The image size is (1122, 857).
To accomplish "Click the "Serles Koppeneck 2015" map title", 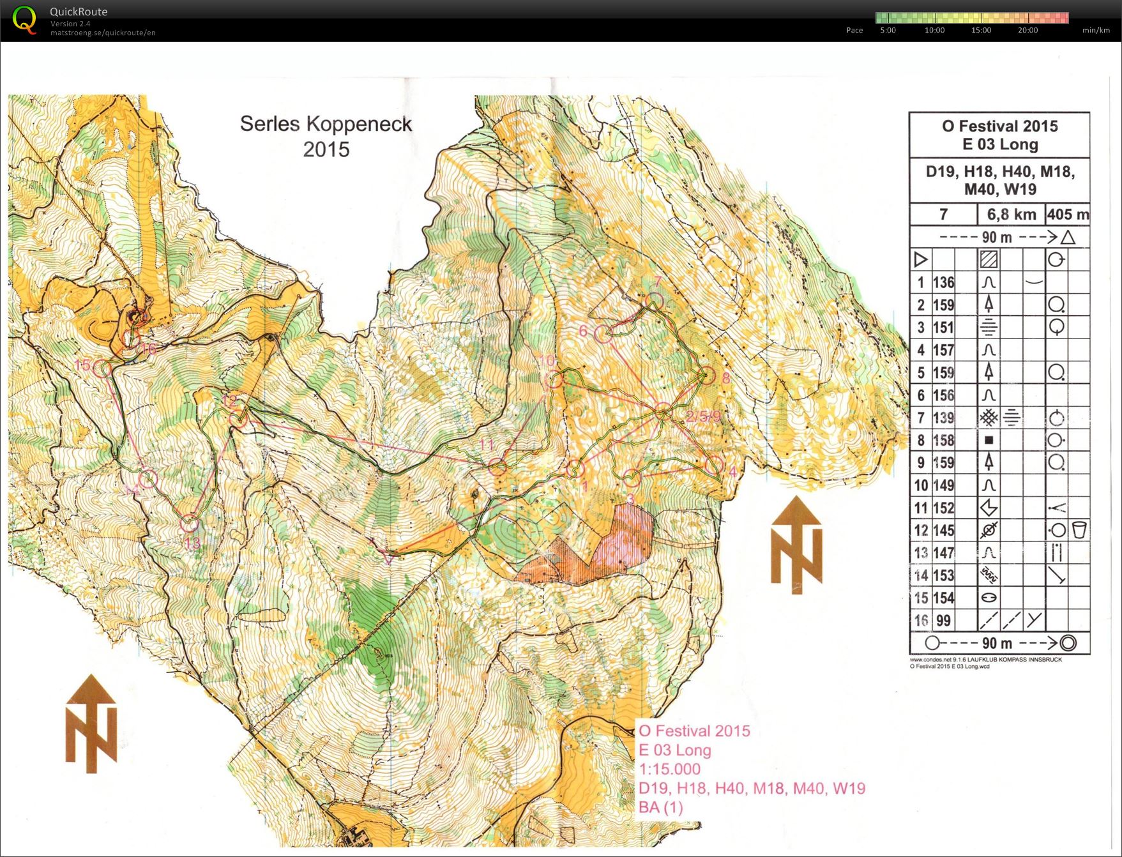I will (326, 136).
